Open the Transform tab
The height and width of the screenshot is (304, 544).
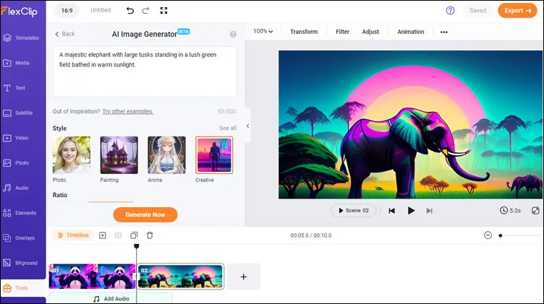click(x=304, y=32)
